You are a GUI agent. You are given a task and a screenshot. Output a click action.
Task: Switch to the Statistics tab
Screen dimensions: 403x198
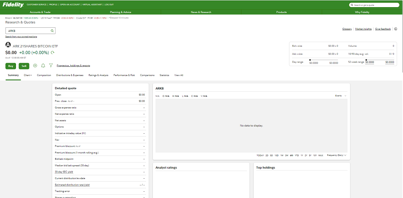click(164, 75)
